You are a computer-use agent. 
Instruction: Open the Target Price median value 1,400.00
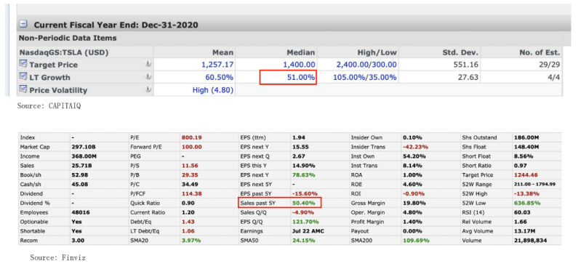[x=299, y=65]
